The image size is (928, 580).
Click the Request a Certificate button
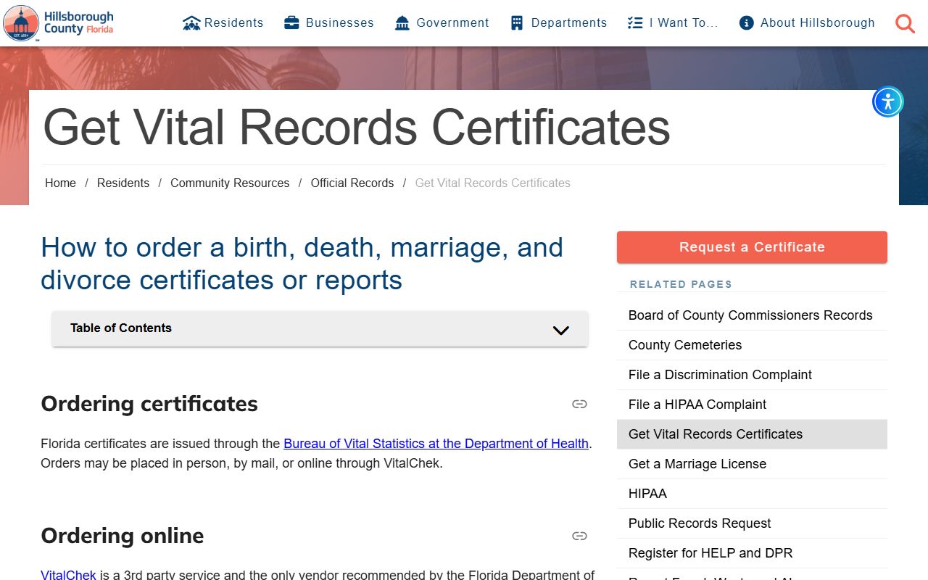(752, 247)
